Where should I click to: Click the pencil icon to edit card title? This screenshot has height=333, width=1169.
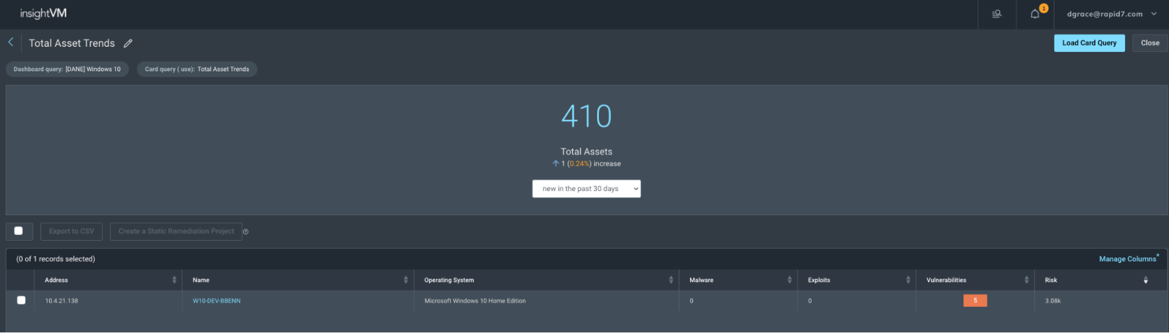coord(128,43)
